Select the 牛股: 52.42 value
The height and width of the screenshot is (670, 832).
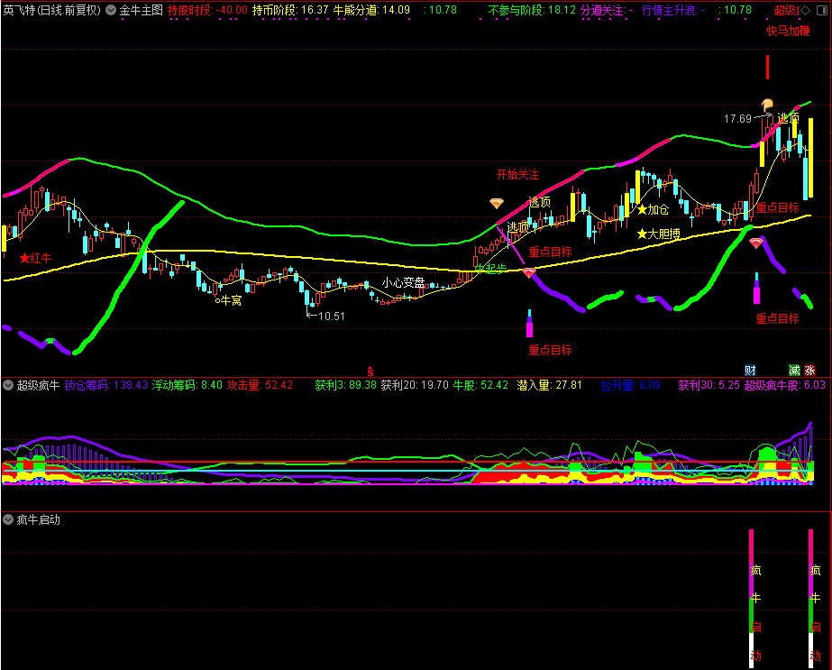click(x=480, y=385)
